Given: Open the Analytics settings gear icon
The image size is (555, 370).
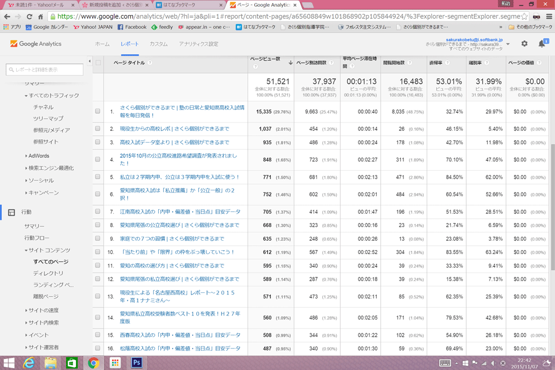Looking at the screenshot, I should pyautogui.click(x=524, y=44).
